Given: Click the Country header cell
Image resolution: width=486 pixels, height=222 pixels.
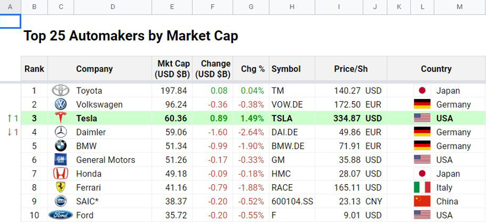Looking at the screenshot, I should pyautogui.click(x=436, y=69).
